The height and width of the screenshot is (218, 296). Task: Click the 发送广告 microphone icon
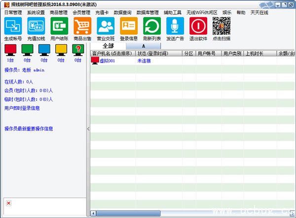175,26
